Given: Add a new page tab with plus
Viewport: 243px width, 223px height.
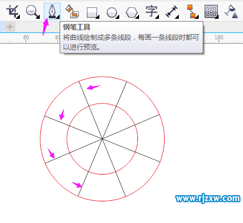Looking at the screenshot, I should (10, 27).
